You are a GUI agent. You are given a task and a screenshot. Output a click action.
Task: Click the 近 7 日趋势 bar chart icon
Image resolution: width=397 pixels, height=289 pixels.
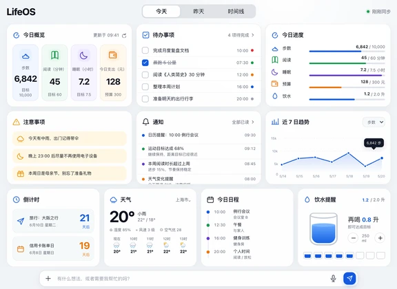click(x=275, y=122)
